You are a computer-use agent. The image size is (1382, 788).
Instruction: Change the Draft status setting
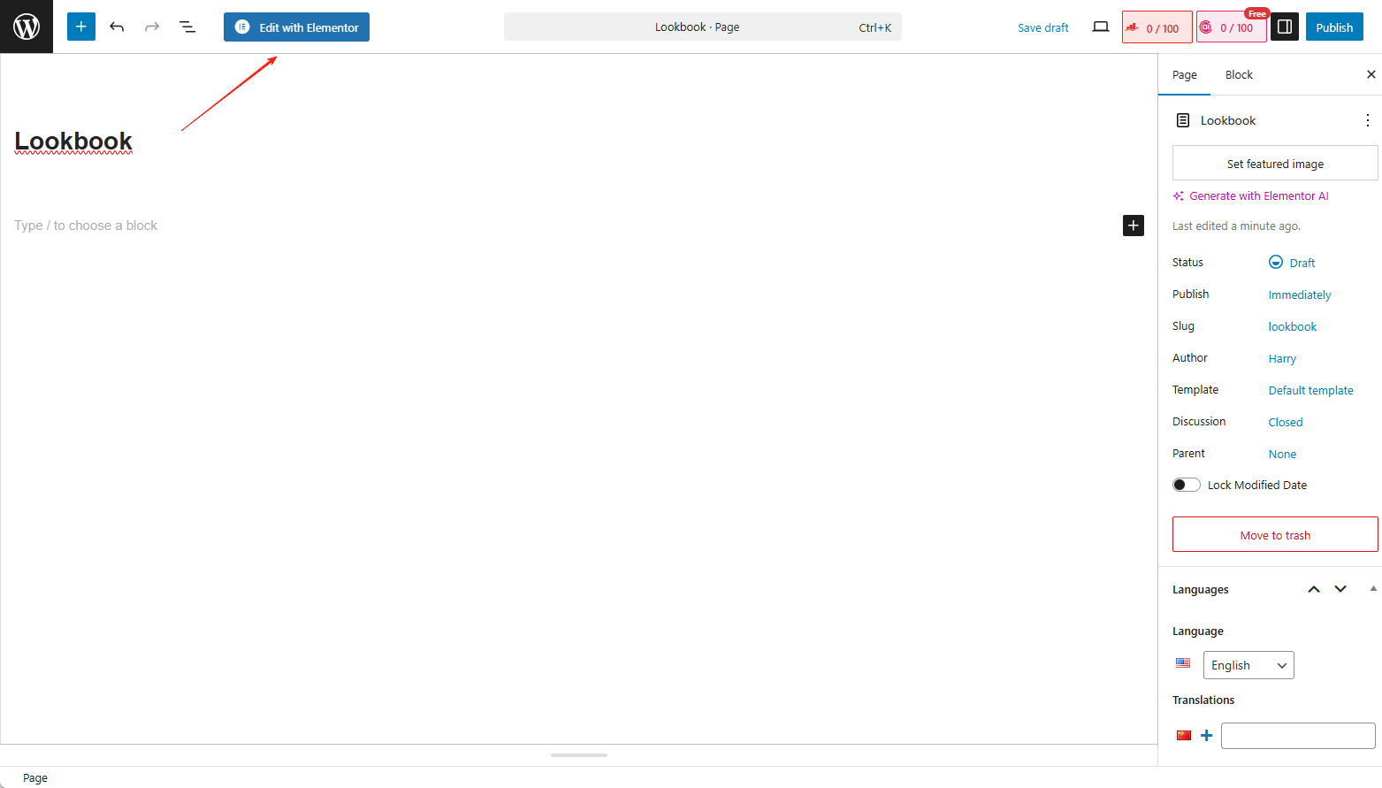click(1293, 263)
